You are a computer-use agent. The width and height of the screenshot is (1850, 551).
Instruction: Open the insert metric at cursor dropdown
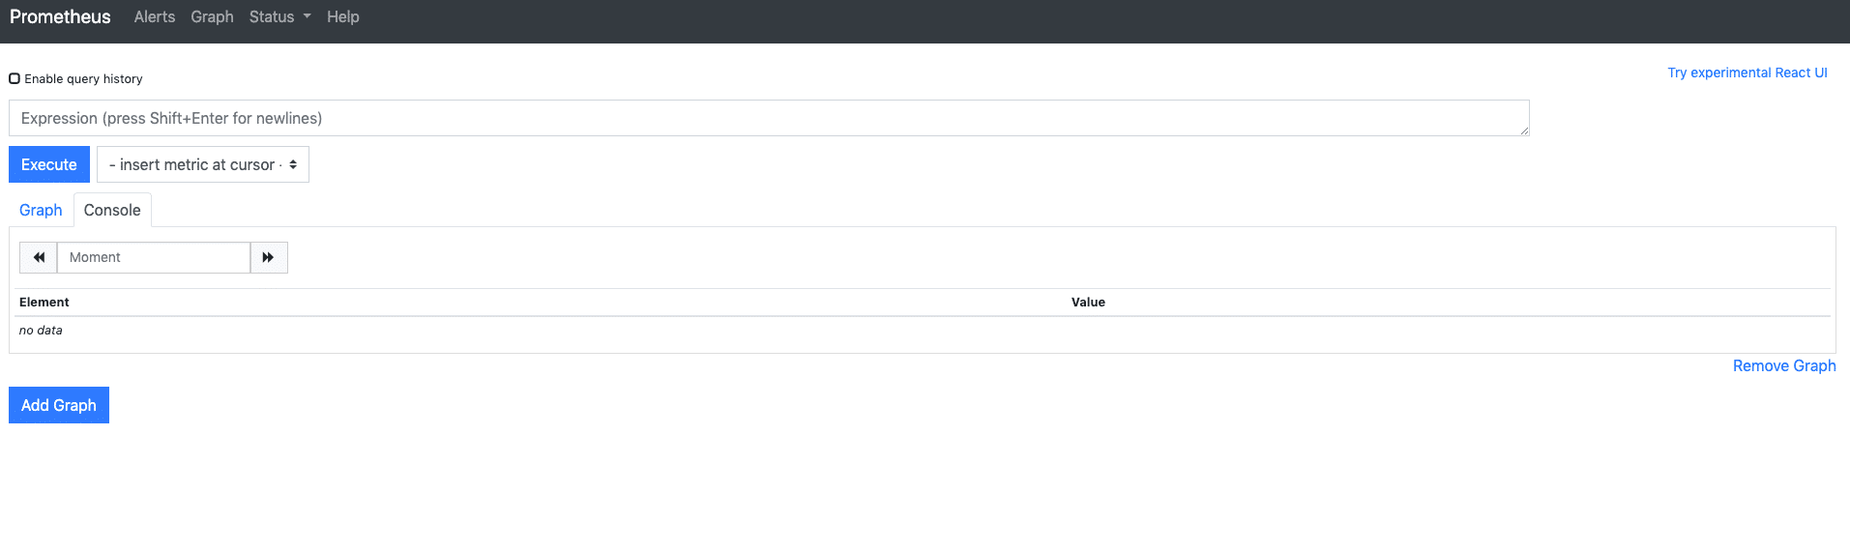[203, 164]
